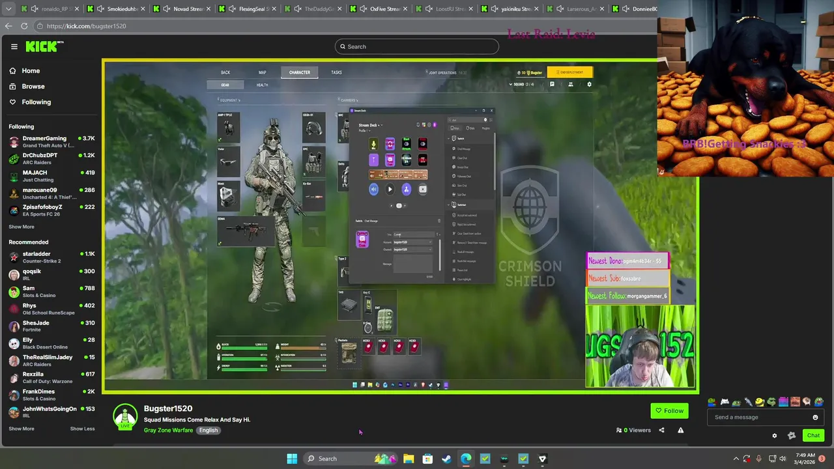This screenshot has width=834, height=469.
Task: Open DreamerGaming's channel from the Following list
Action: click(x=52, y=141)
